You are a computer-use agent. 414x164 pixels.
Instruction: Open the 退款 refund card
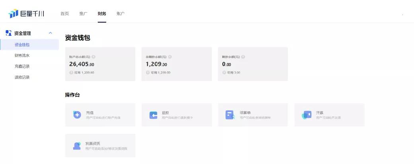(x=177, y=115)
